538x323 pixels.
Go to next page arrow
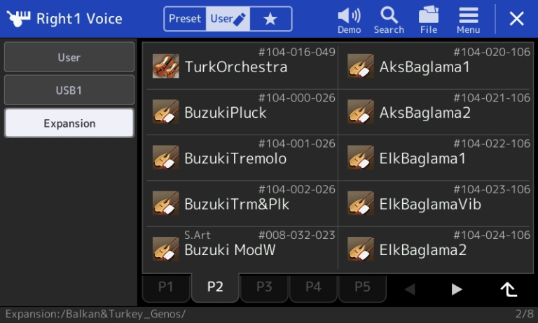click(x=456, y=289)
